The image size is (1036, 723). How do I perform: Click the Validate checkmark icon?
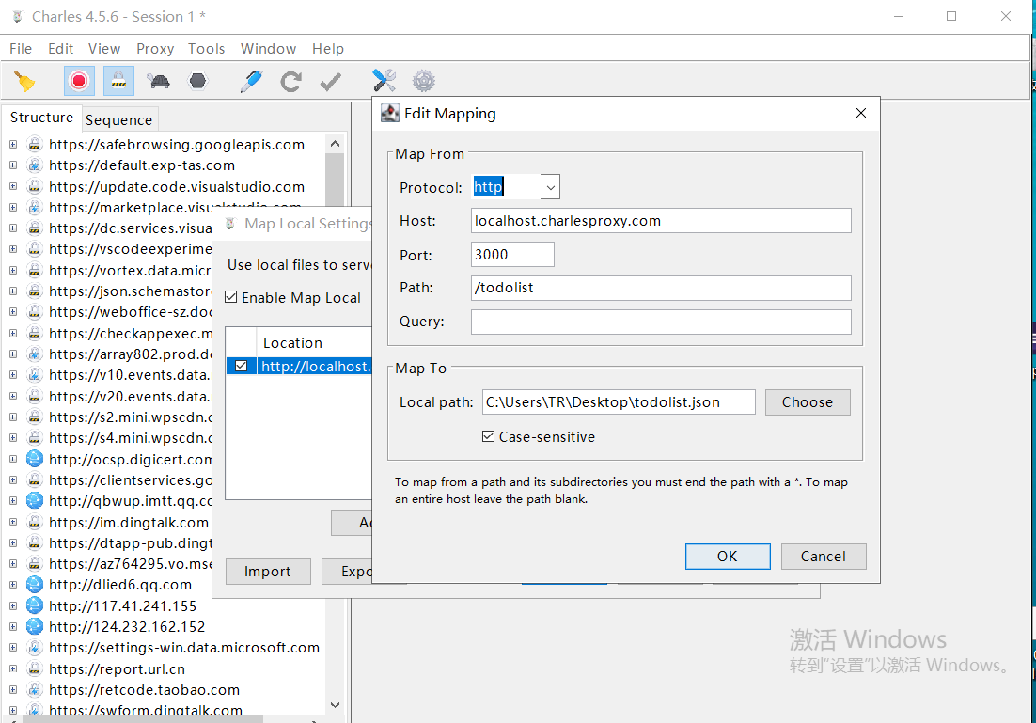pyautogui.click(x=330, y=81)
